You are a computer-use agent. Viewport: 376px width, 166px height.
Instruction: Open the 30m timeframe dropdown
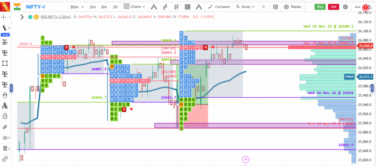click(77, 7)
